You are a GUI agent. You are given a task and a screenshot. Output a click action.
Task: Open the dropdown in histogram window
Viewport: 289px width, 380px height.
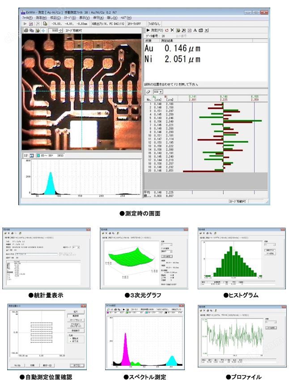tap(270, 245)
